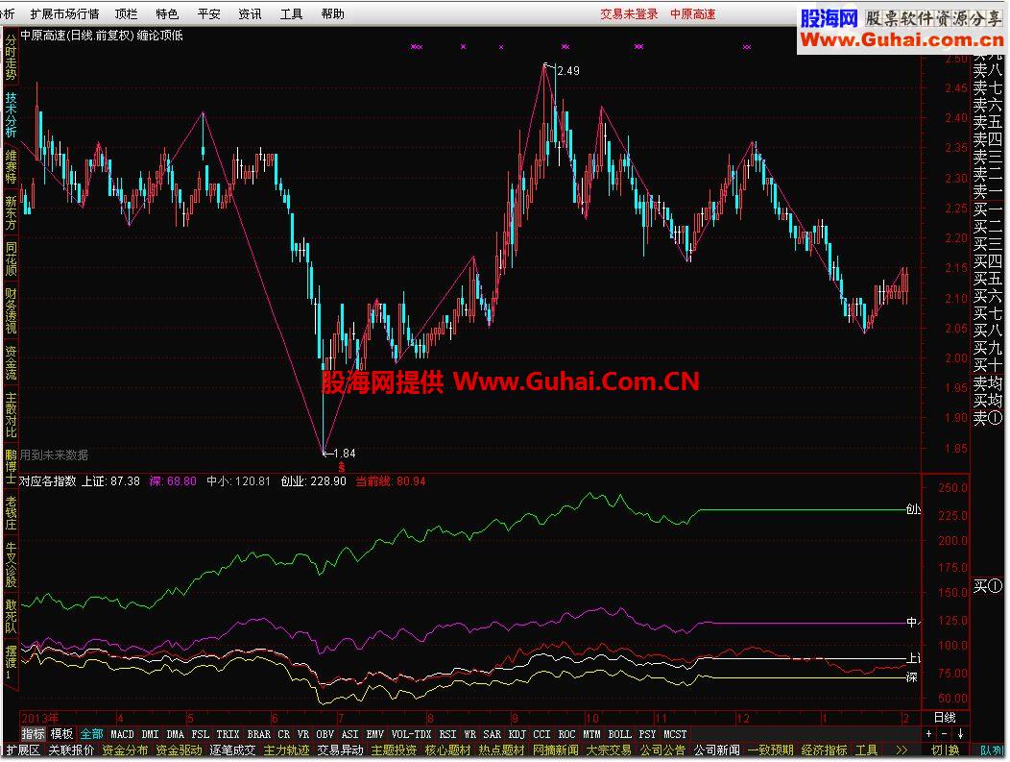Apply the DMA indicator
The image size is (1010, 762).
coord(175,733)
